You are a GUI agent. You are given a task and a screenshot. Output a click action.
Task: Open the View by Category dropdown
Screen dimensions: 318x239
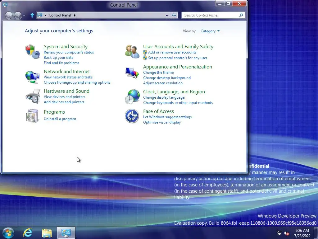210,31
